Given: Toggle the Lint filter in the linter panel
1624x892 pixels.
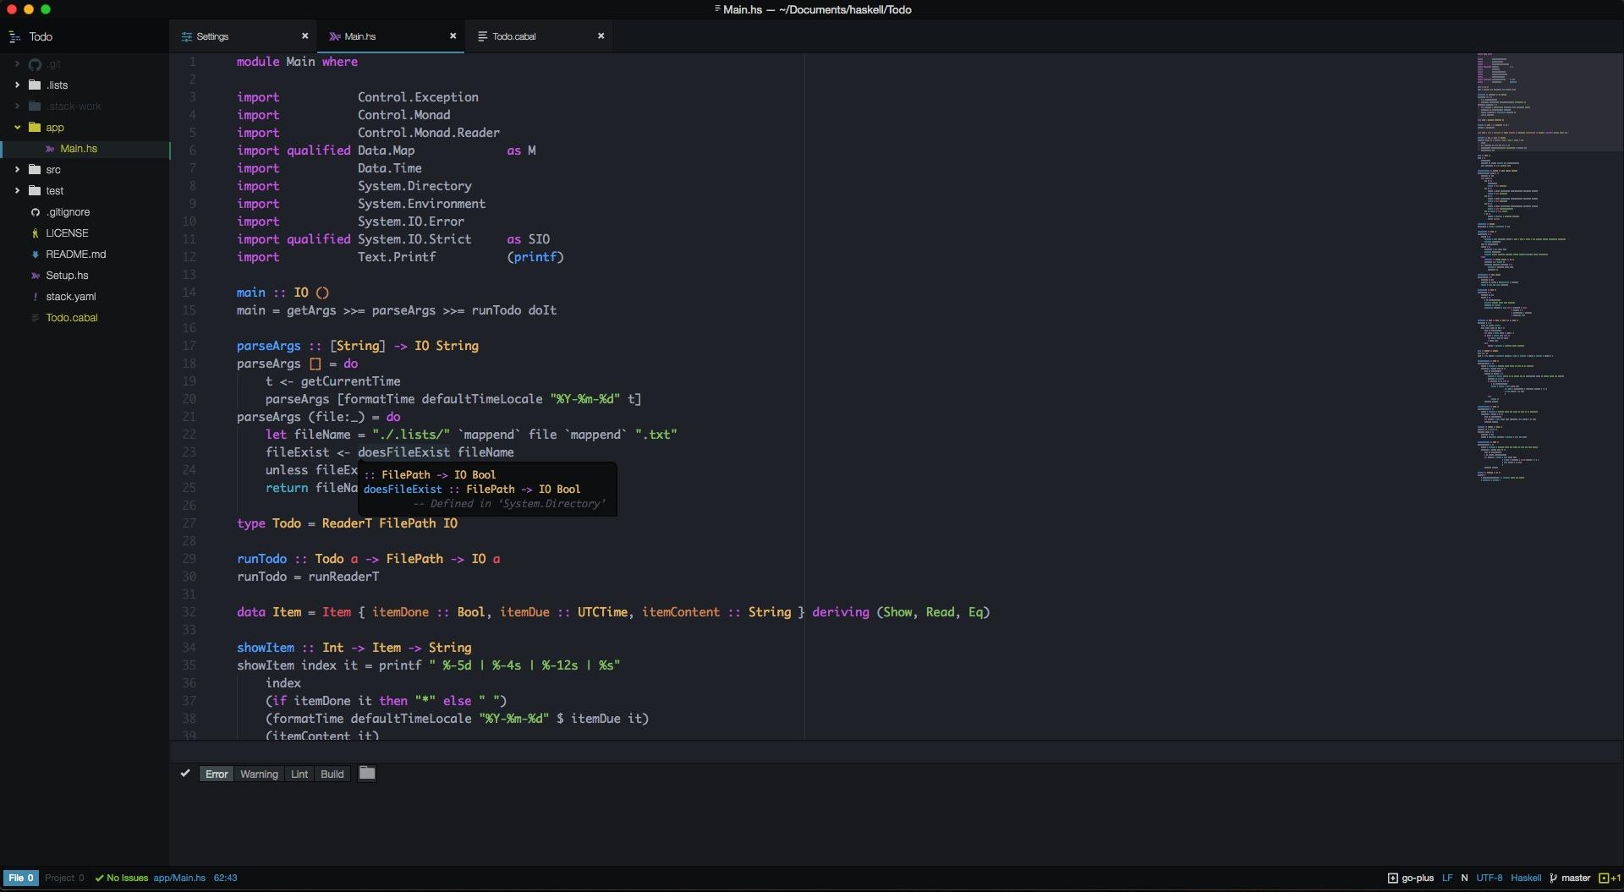Looking at the screenshot, I should click(x=299, y=774).
